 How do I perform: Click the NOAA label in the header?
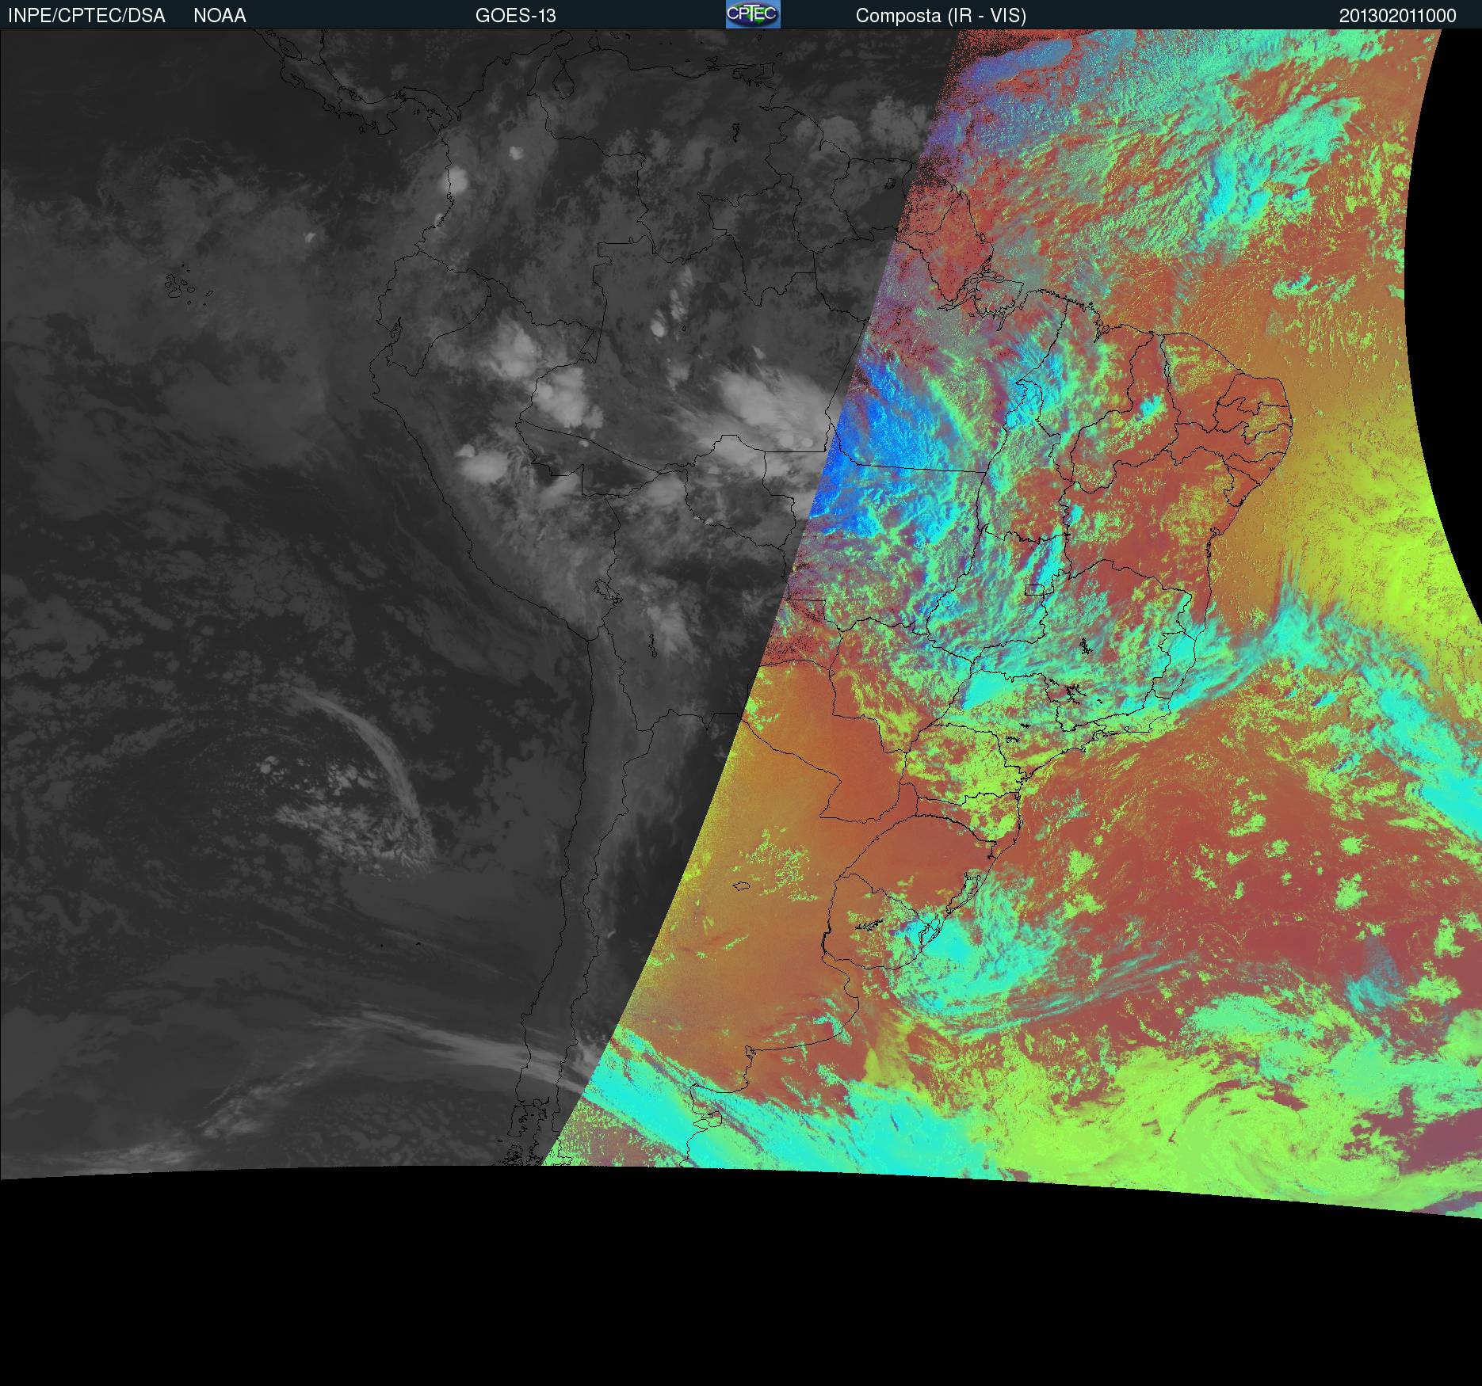coord(220,16)
